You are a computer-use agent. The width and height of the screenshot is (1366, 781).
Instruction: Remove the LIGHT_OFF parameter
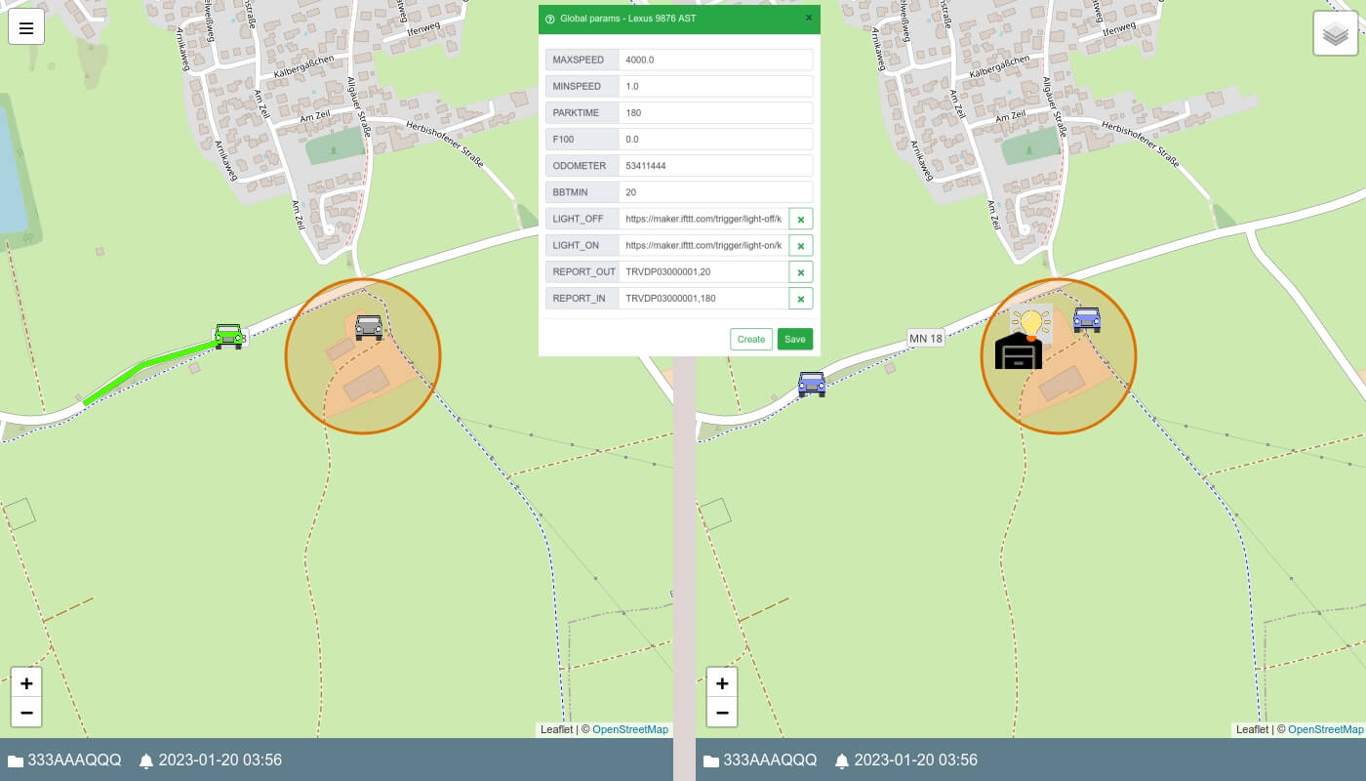pos(800,220)
